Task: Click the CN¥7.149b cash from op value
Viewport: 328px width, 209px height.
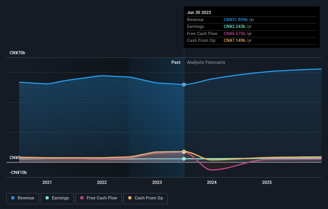Action: 235,41
